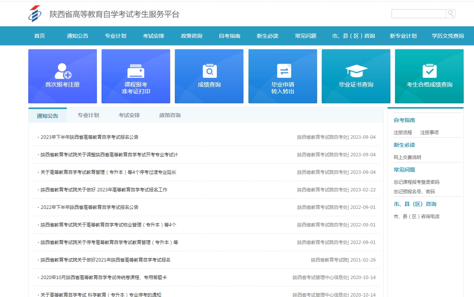Select the 成绩查询 magnifier icon tile
The image size is (474, 297).
tap(209, 71)
